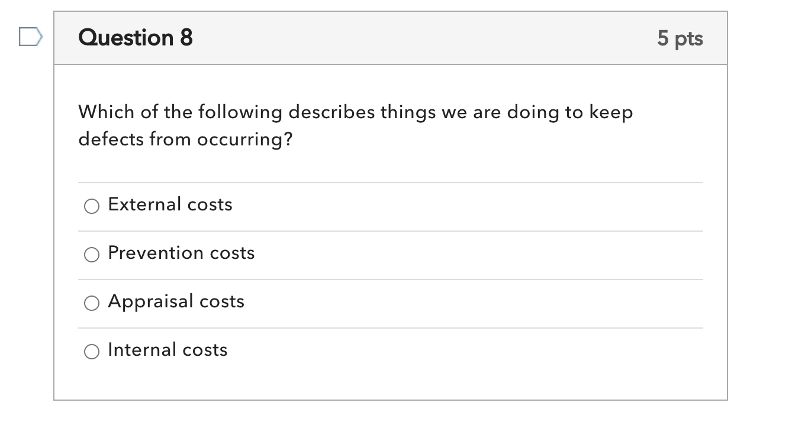Image resolution: width=792 pixels, height=422 pixels.
Task: Click the divider above External costs
Action: tap(391, 181)
